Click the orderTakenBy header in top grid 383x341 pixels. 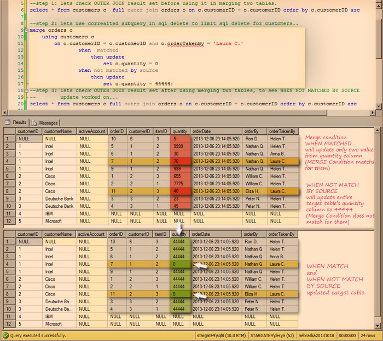click(282, 131)
